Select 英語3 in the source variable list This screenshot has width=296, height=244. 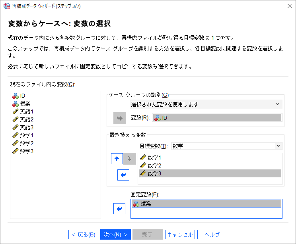tap(27, 127)
